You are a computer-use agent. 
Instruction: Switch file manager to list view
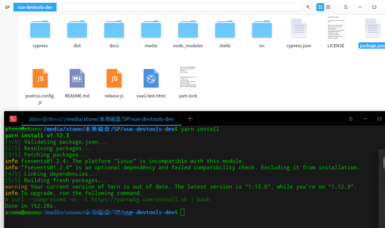328,7
